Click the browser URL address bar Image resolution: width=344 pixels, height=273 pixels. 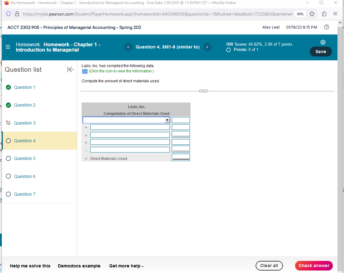click(x=158, y=14)
